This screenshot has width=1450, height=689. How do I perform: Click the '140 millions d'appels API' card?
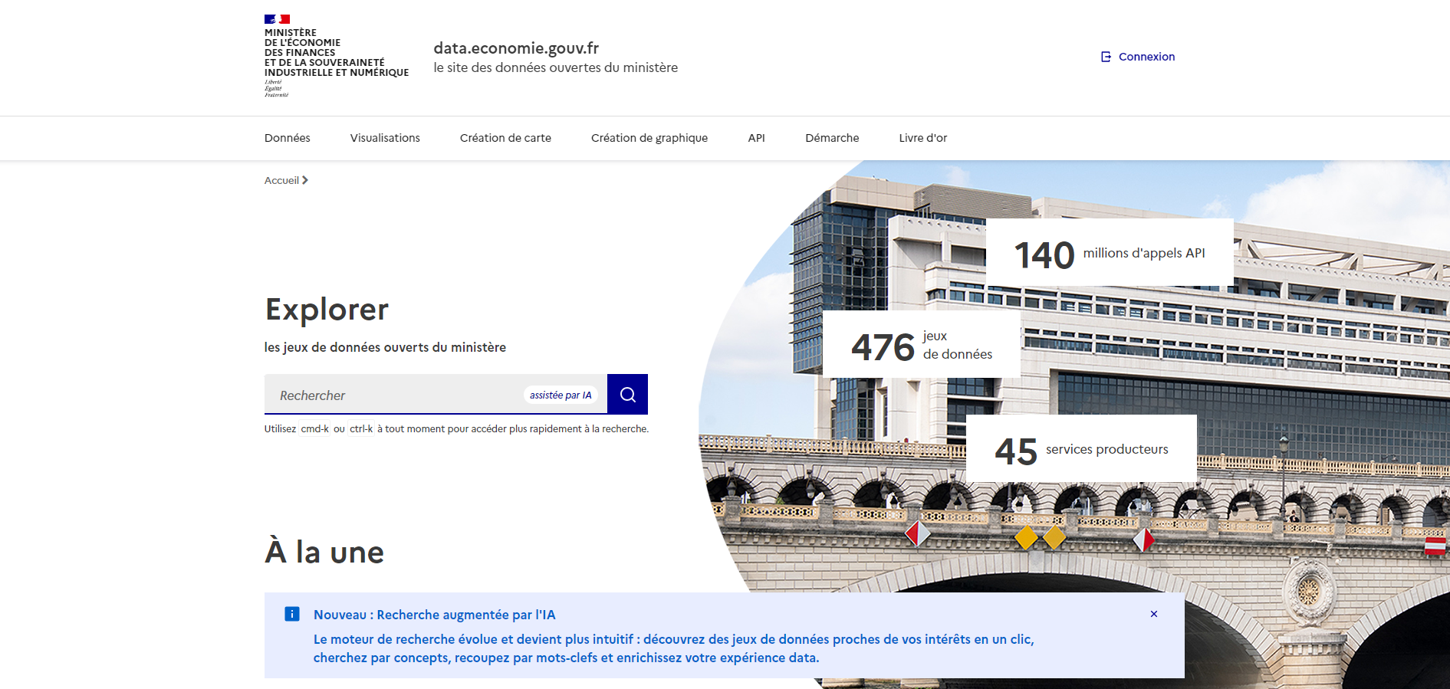[1110, 253]
